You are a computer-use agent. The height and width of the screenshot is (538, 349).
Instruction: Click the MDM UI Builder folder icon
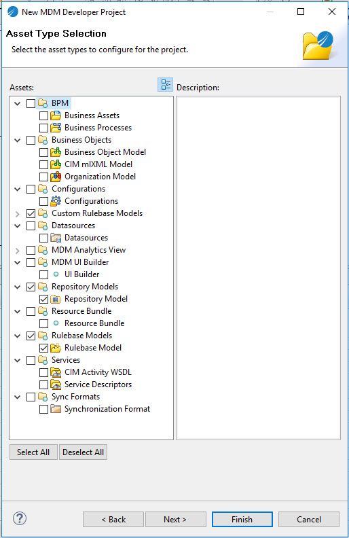click(43, 262)
